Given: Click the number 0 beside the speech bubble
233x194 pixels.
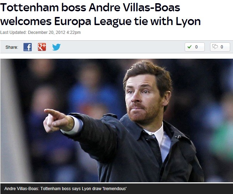Looking at the screenshot, I should pyautogui.click(x=222, y=47).
